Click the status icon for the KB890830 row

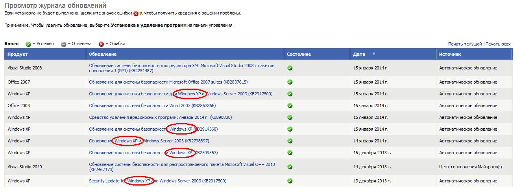click(290, 117)
